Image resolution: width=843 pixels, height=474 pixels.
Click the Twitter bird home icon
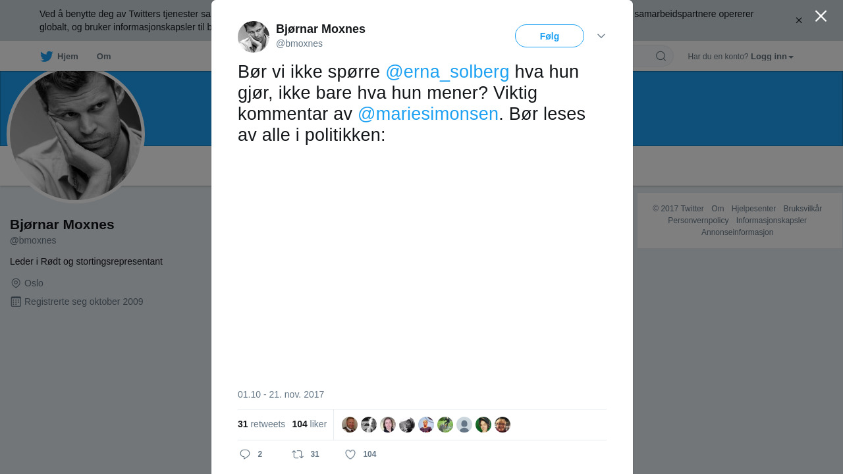click(x=46, y=57)
